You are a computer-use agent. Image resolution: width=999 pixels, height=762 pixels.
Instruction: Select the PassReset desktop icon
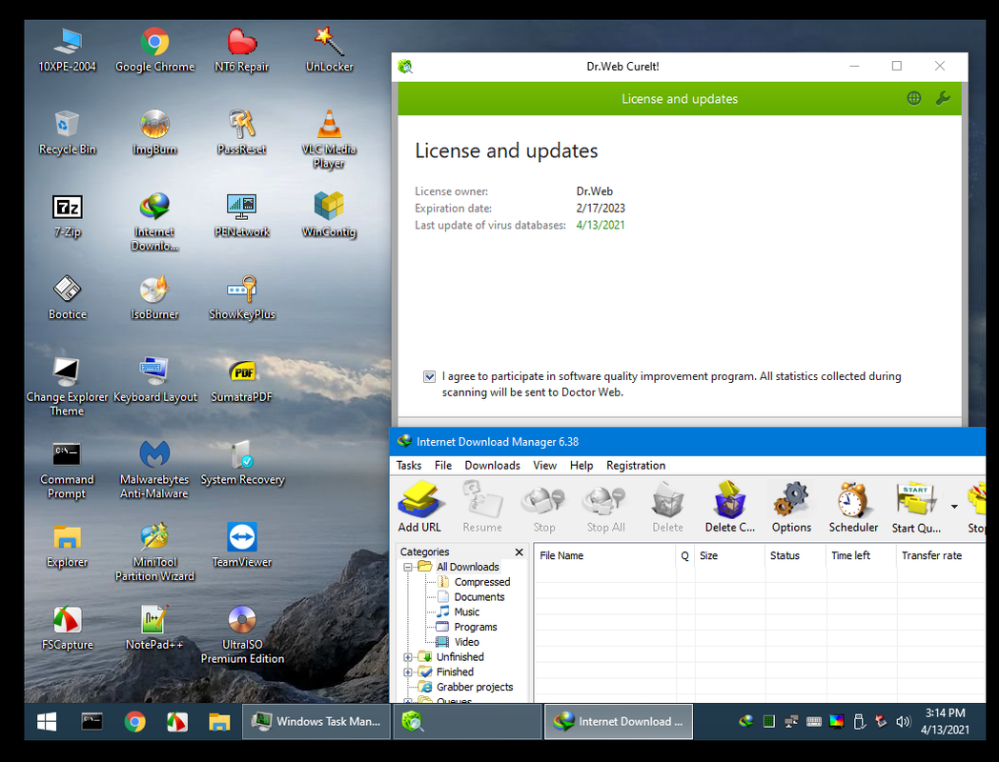241,132
